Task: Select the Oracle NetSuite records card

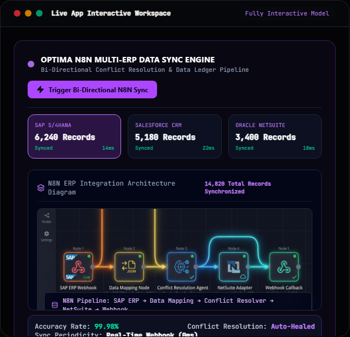Action: click(275, 136)
